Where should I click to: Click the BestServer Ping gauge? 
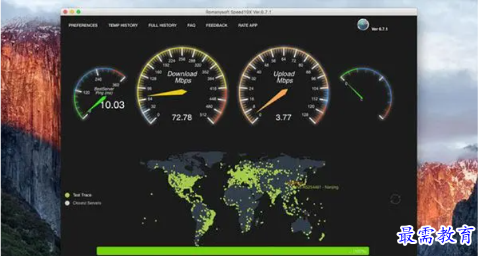tap(99, 93)
